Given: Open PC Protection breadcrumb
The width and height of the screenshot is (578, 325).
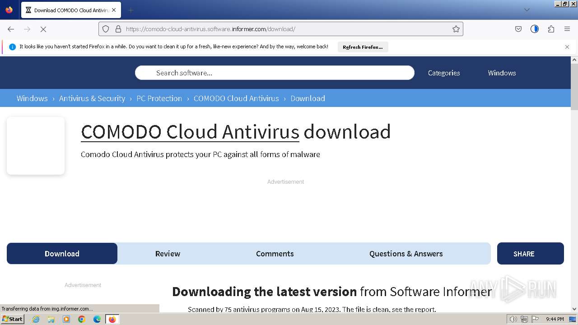Looking at the screenshot, I should click(x=159, y=98).
